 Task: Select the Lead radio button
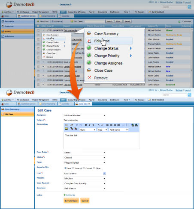click(65, 168)
